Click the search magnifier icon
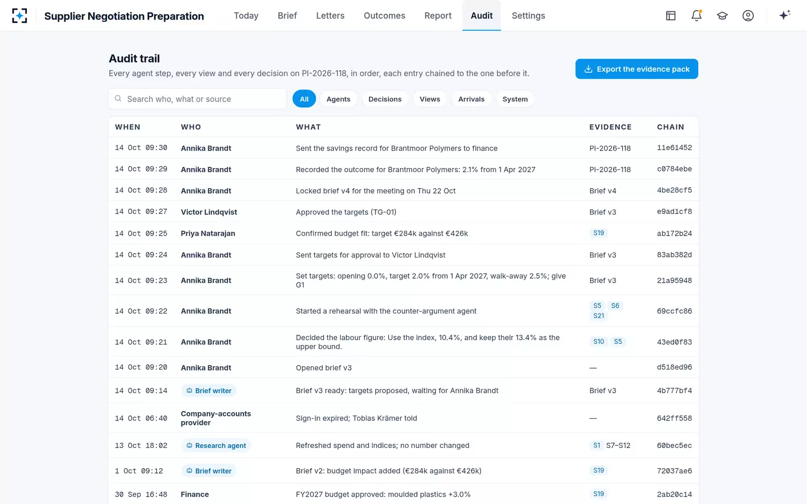 (x=118, y=99)
